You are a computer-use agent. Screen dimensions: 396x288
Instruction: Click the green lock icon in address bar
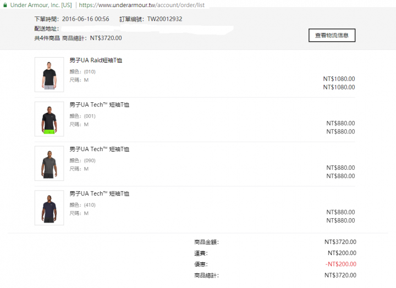[x=5, y=5]
